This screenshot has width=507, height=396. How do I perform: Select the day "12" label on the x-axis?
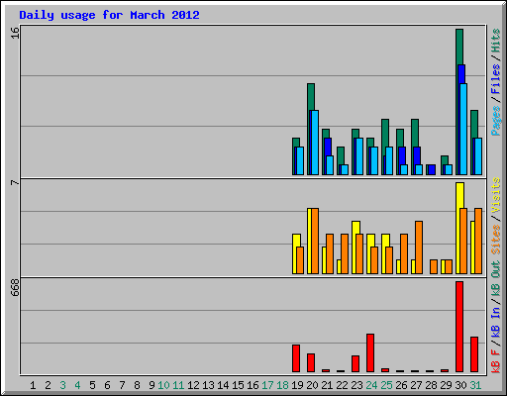point(193,385)
